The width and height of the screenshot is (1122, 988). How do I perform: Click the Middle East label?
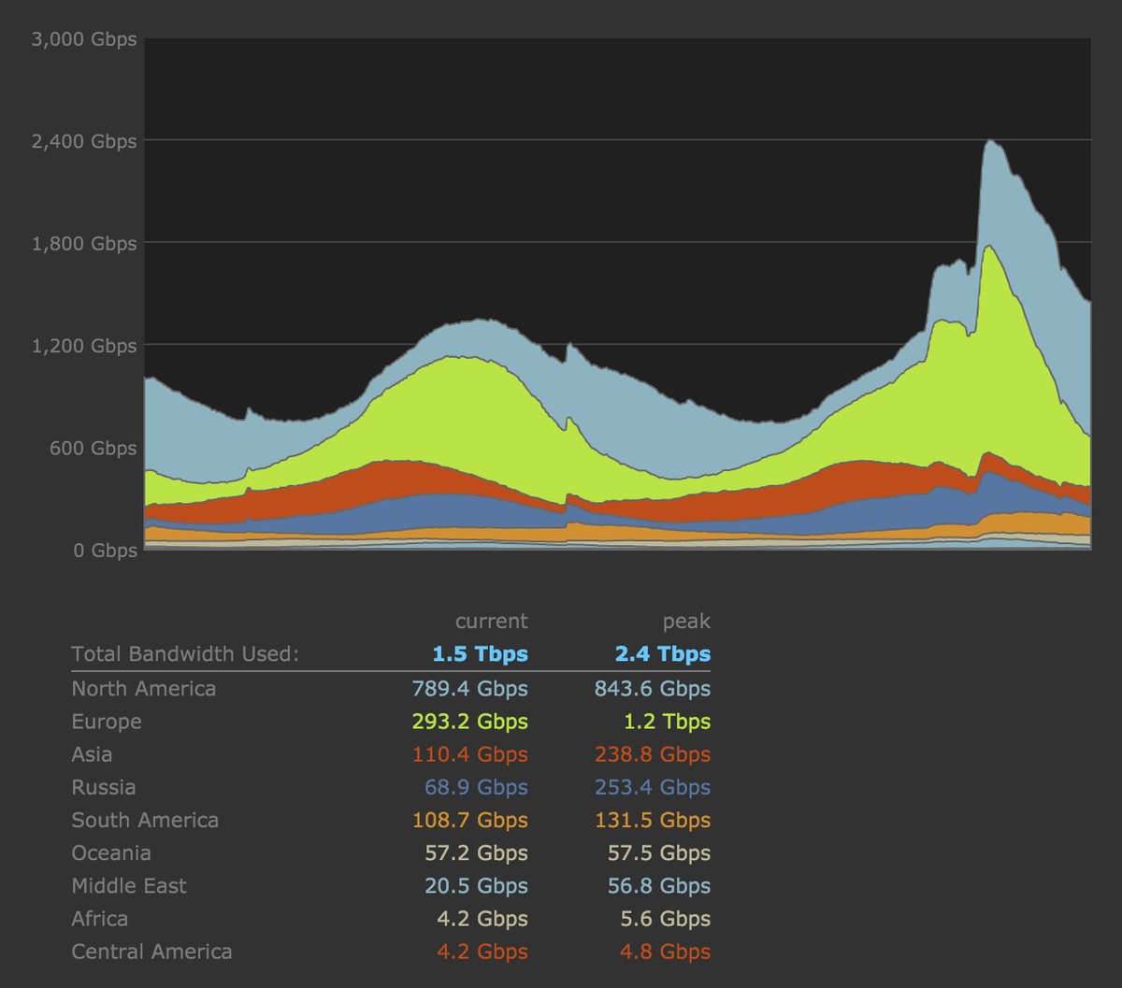point(129,886)
